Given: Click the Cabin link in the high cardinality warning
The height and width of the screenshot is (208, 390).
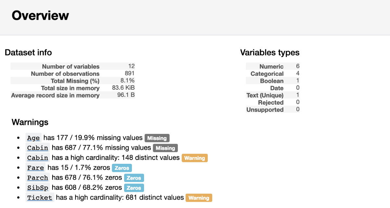Looking at the screenshot, I should pos(38,158).
